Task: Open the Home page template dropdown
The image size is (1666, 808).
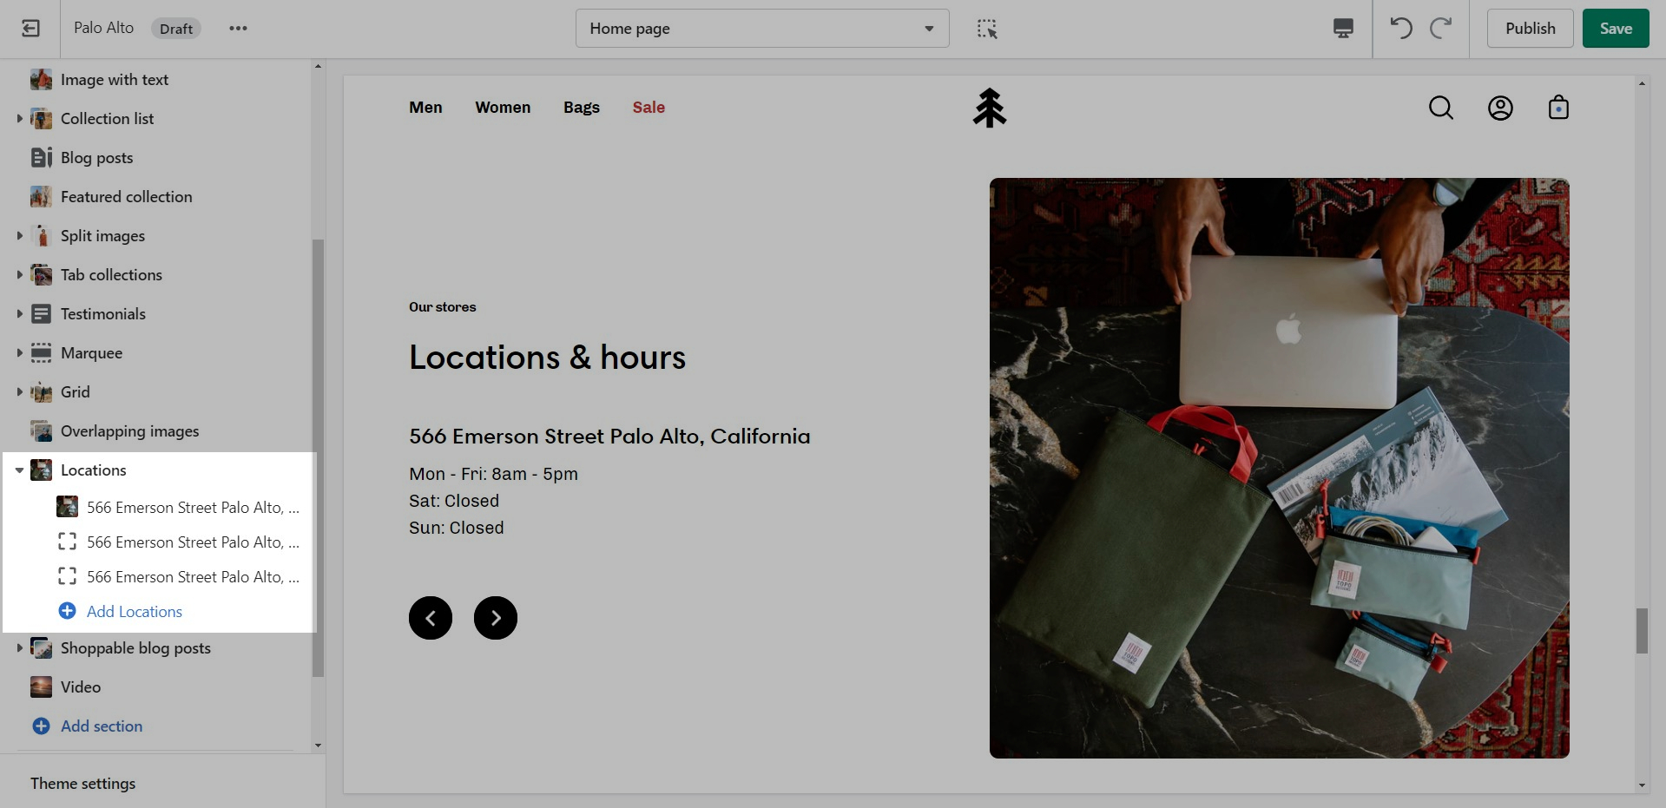Action: tap(761, 29)
